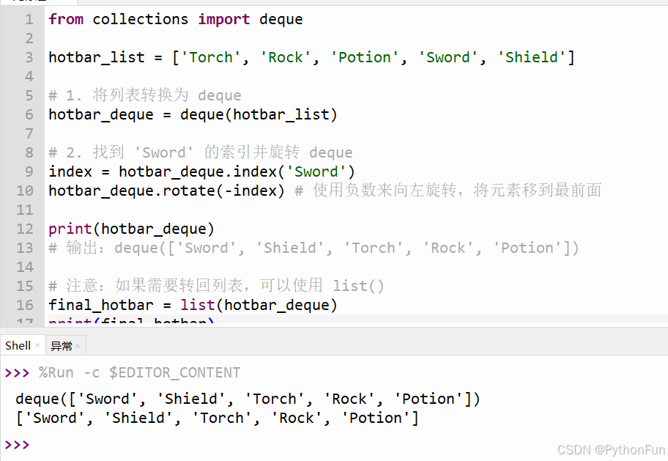668x461 pixels.
Task: Place cursor in the deque(hotbar_list) call on line 6
Action: click(x=259, y=114)
